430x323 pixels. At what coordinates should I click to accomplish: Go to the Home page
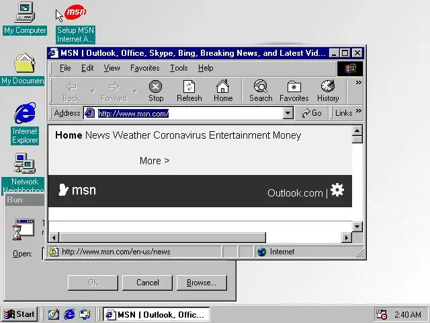pos(223,92)
